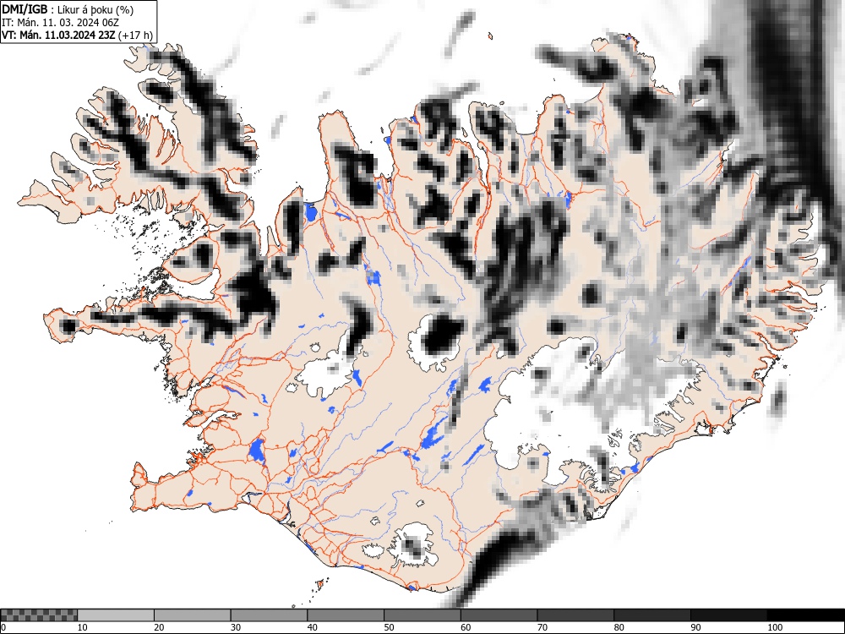
Task: Click the '80' legend scale label
Action: coord(619,627)
